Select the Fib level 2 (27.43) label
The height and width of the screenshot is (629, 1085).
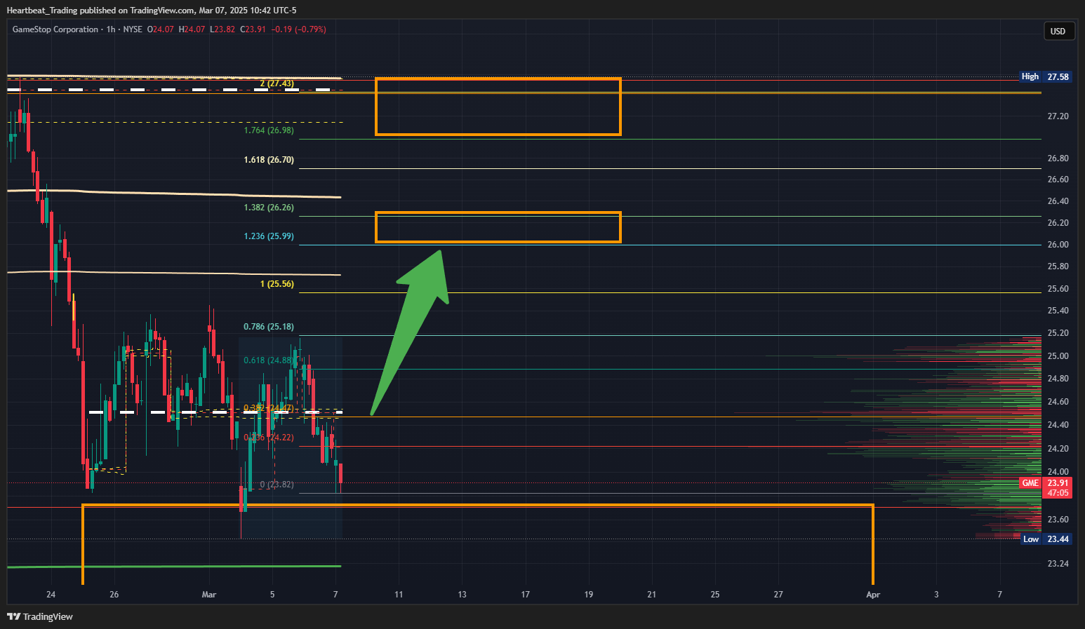click(277, 83)
